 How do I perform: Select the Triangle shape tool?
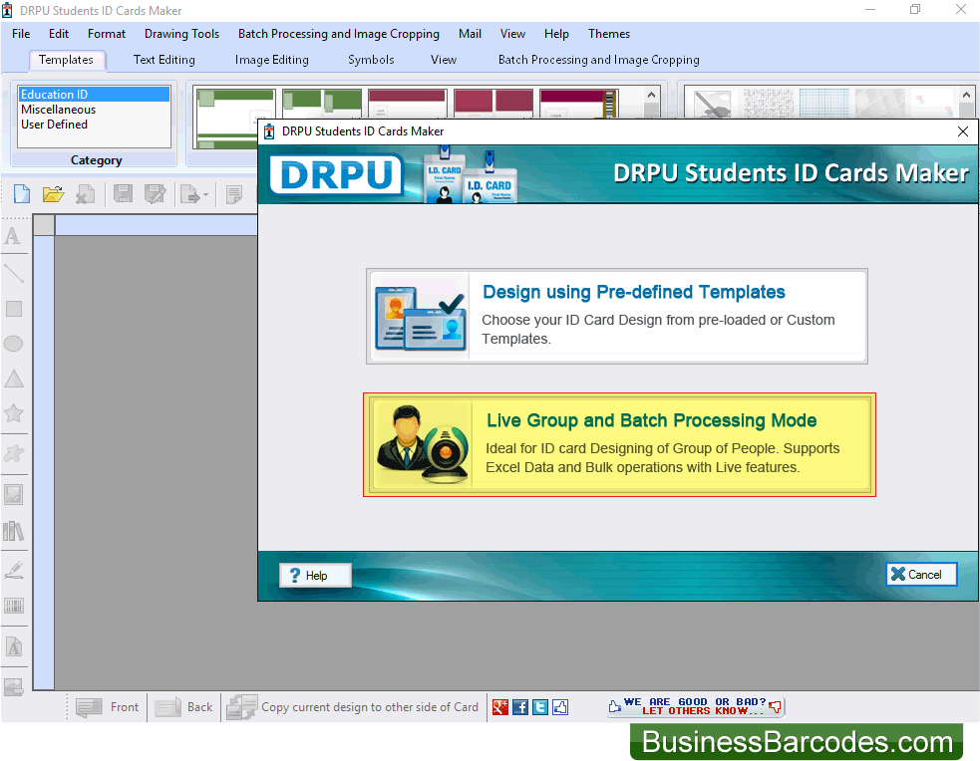tap(14, 379)
